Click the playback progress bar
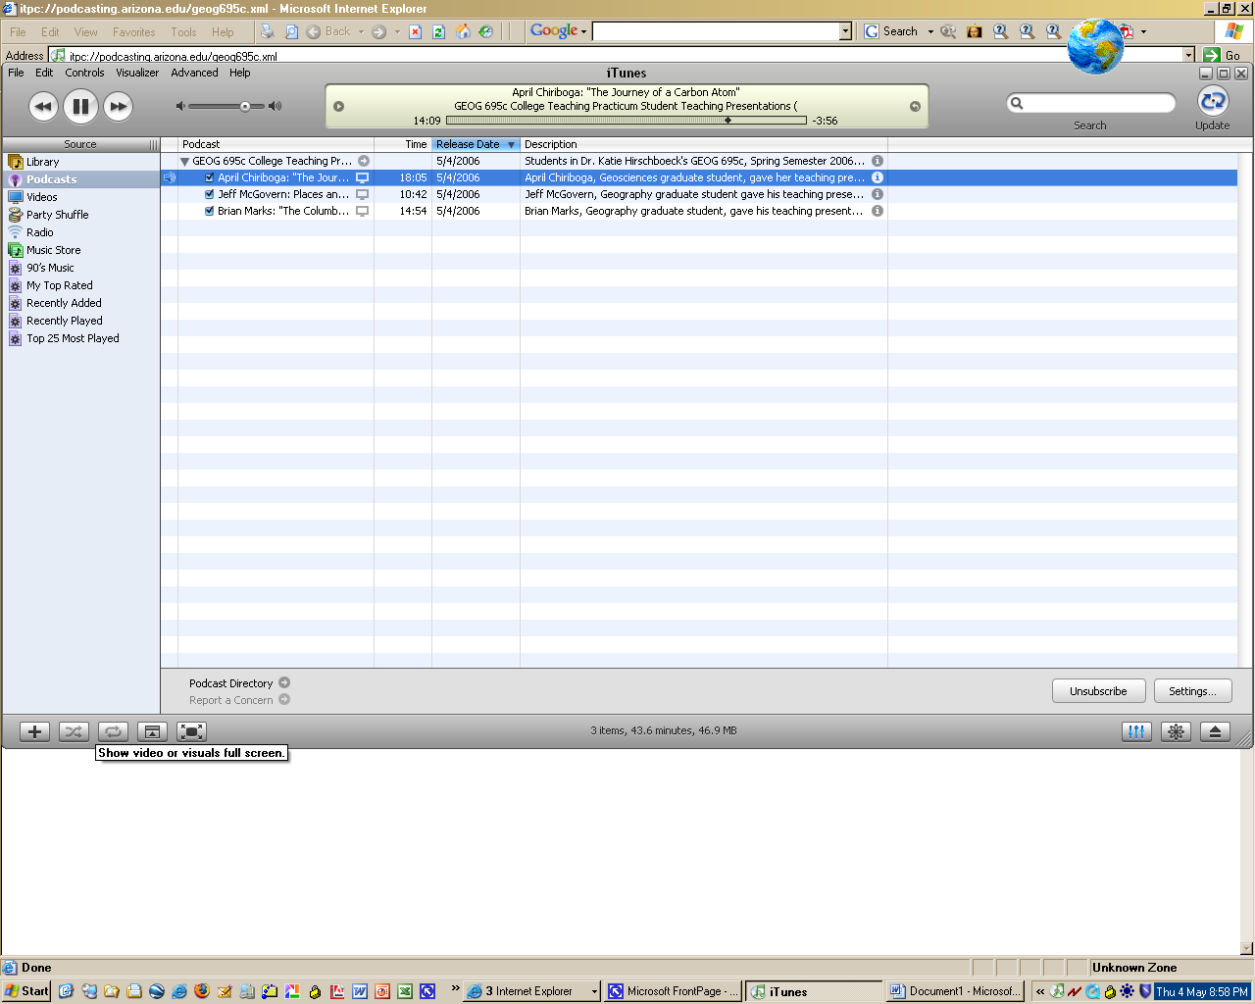 coord(627,121)
